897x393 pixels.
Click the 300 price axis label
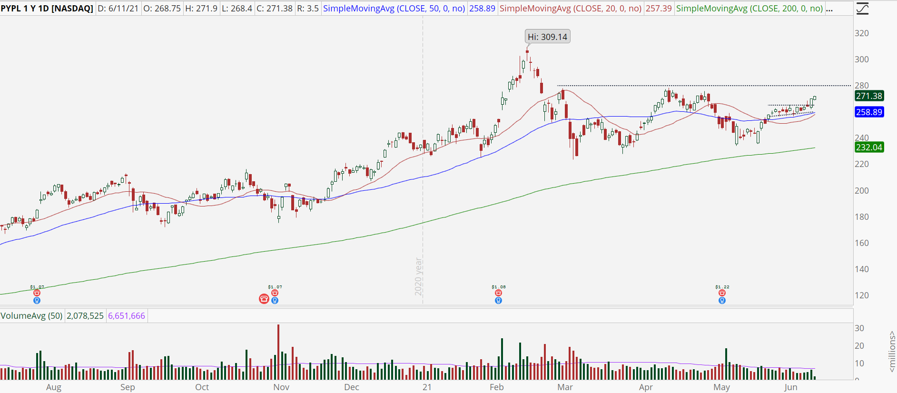(x=862, y=59)
